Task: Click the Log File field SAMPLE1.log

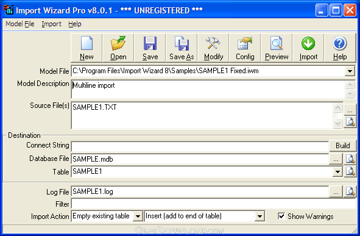Action: click(200, 191)
